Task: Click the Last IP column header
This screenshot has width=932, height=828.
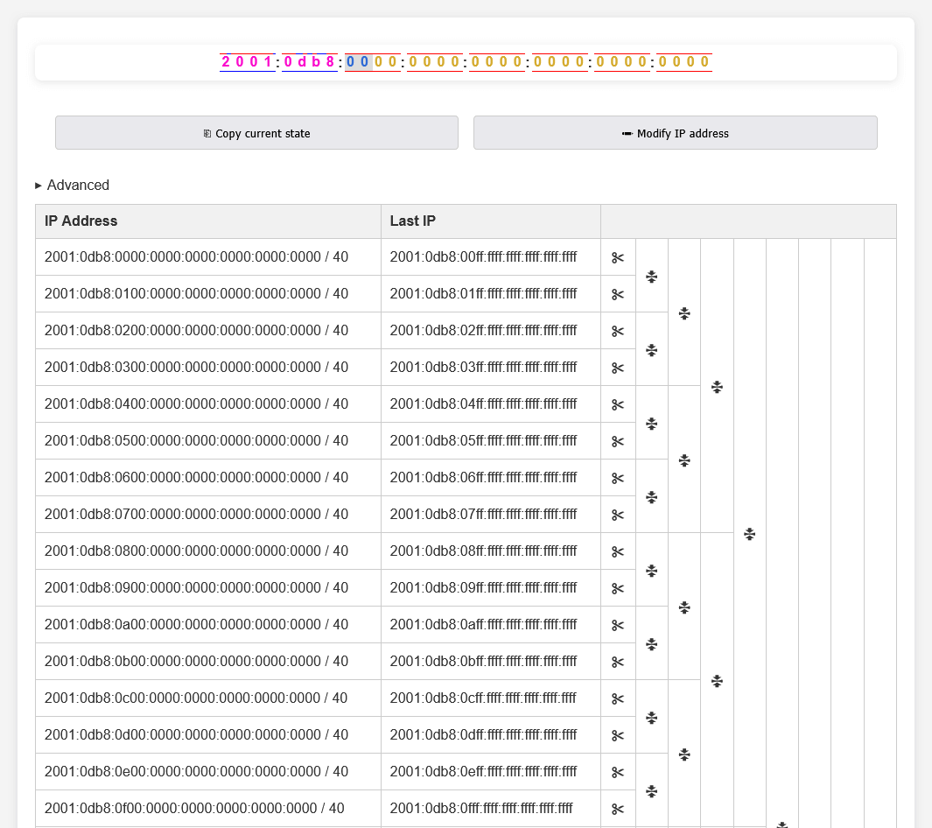Action: coord(413,221)
